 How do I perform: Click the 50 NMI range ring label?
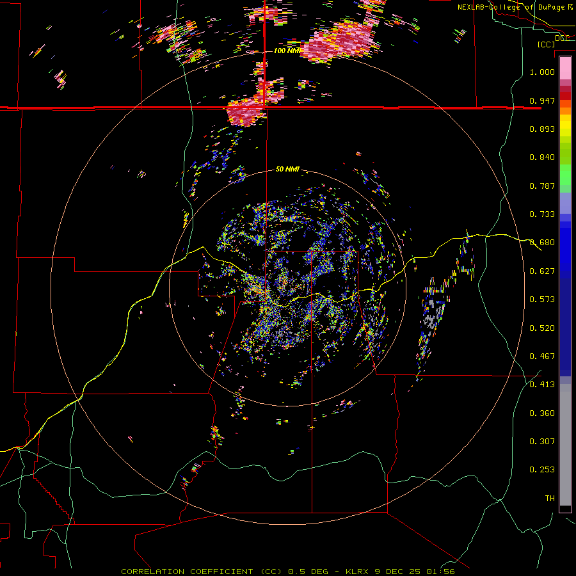click(287, 169)
